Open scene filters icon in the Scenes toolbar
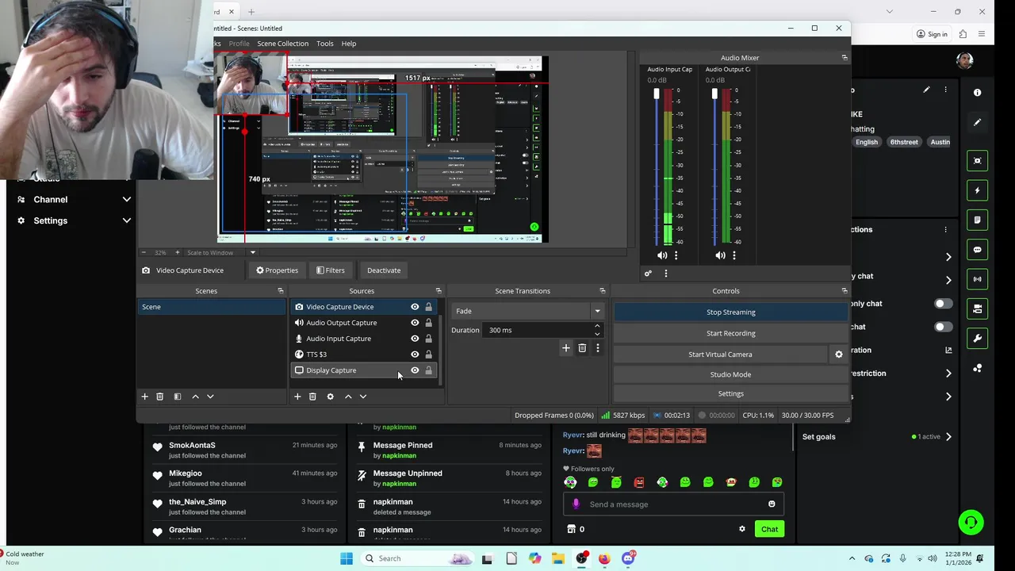This screenshot has width=1015, height=571. [x=178, y=397]
